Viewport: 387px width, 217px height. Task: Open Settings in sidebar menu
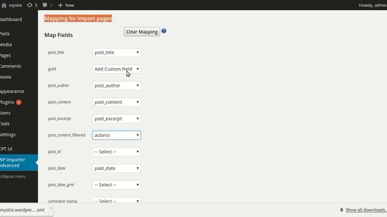click(8, 134)
